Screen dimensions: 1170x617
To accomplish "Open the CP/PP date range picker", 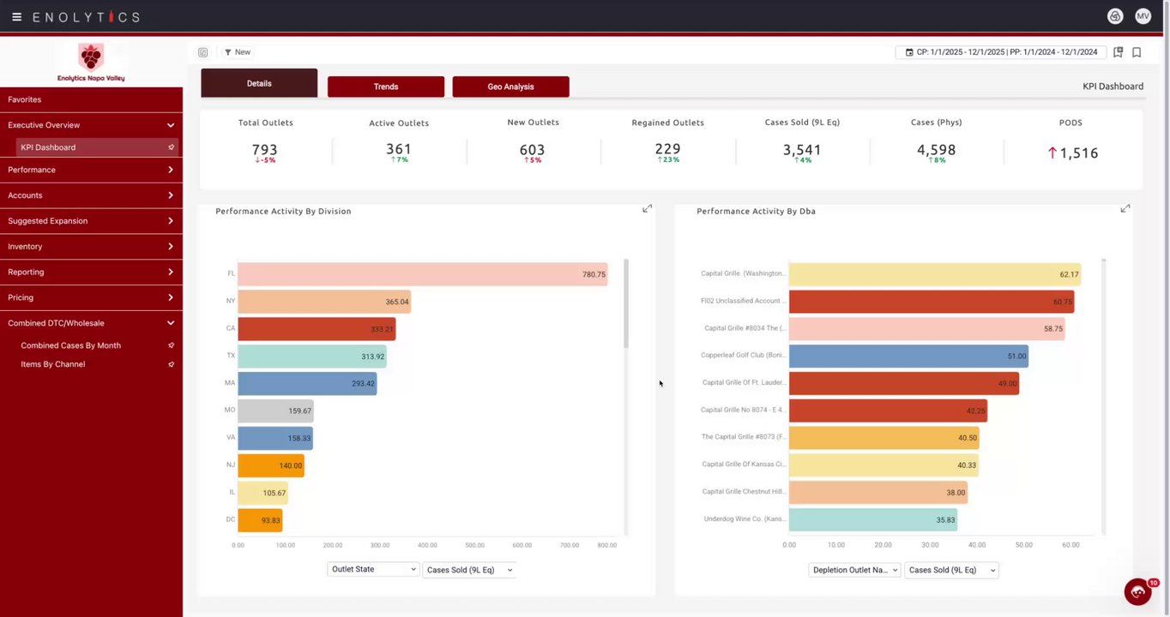I will pos(1001,52).
